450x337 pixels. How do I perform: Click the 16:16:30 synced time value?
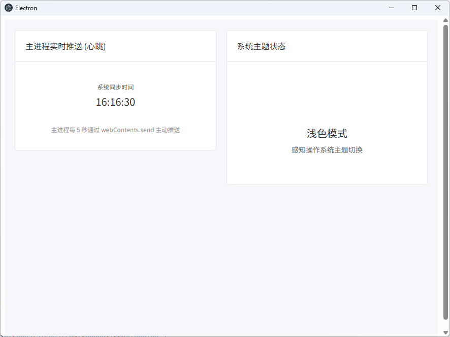point(115,102)
